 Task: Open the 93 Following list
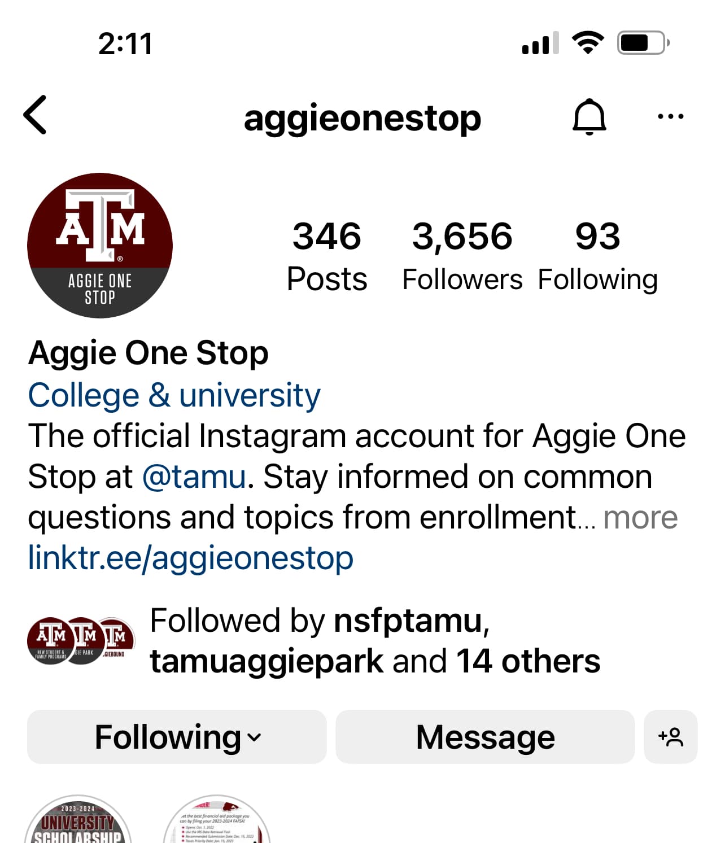598,256
